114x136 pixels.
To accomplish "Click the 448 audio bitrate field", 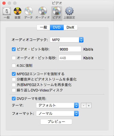I will click(x=70, y=58).
